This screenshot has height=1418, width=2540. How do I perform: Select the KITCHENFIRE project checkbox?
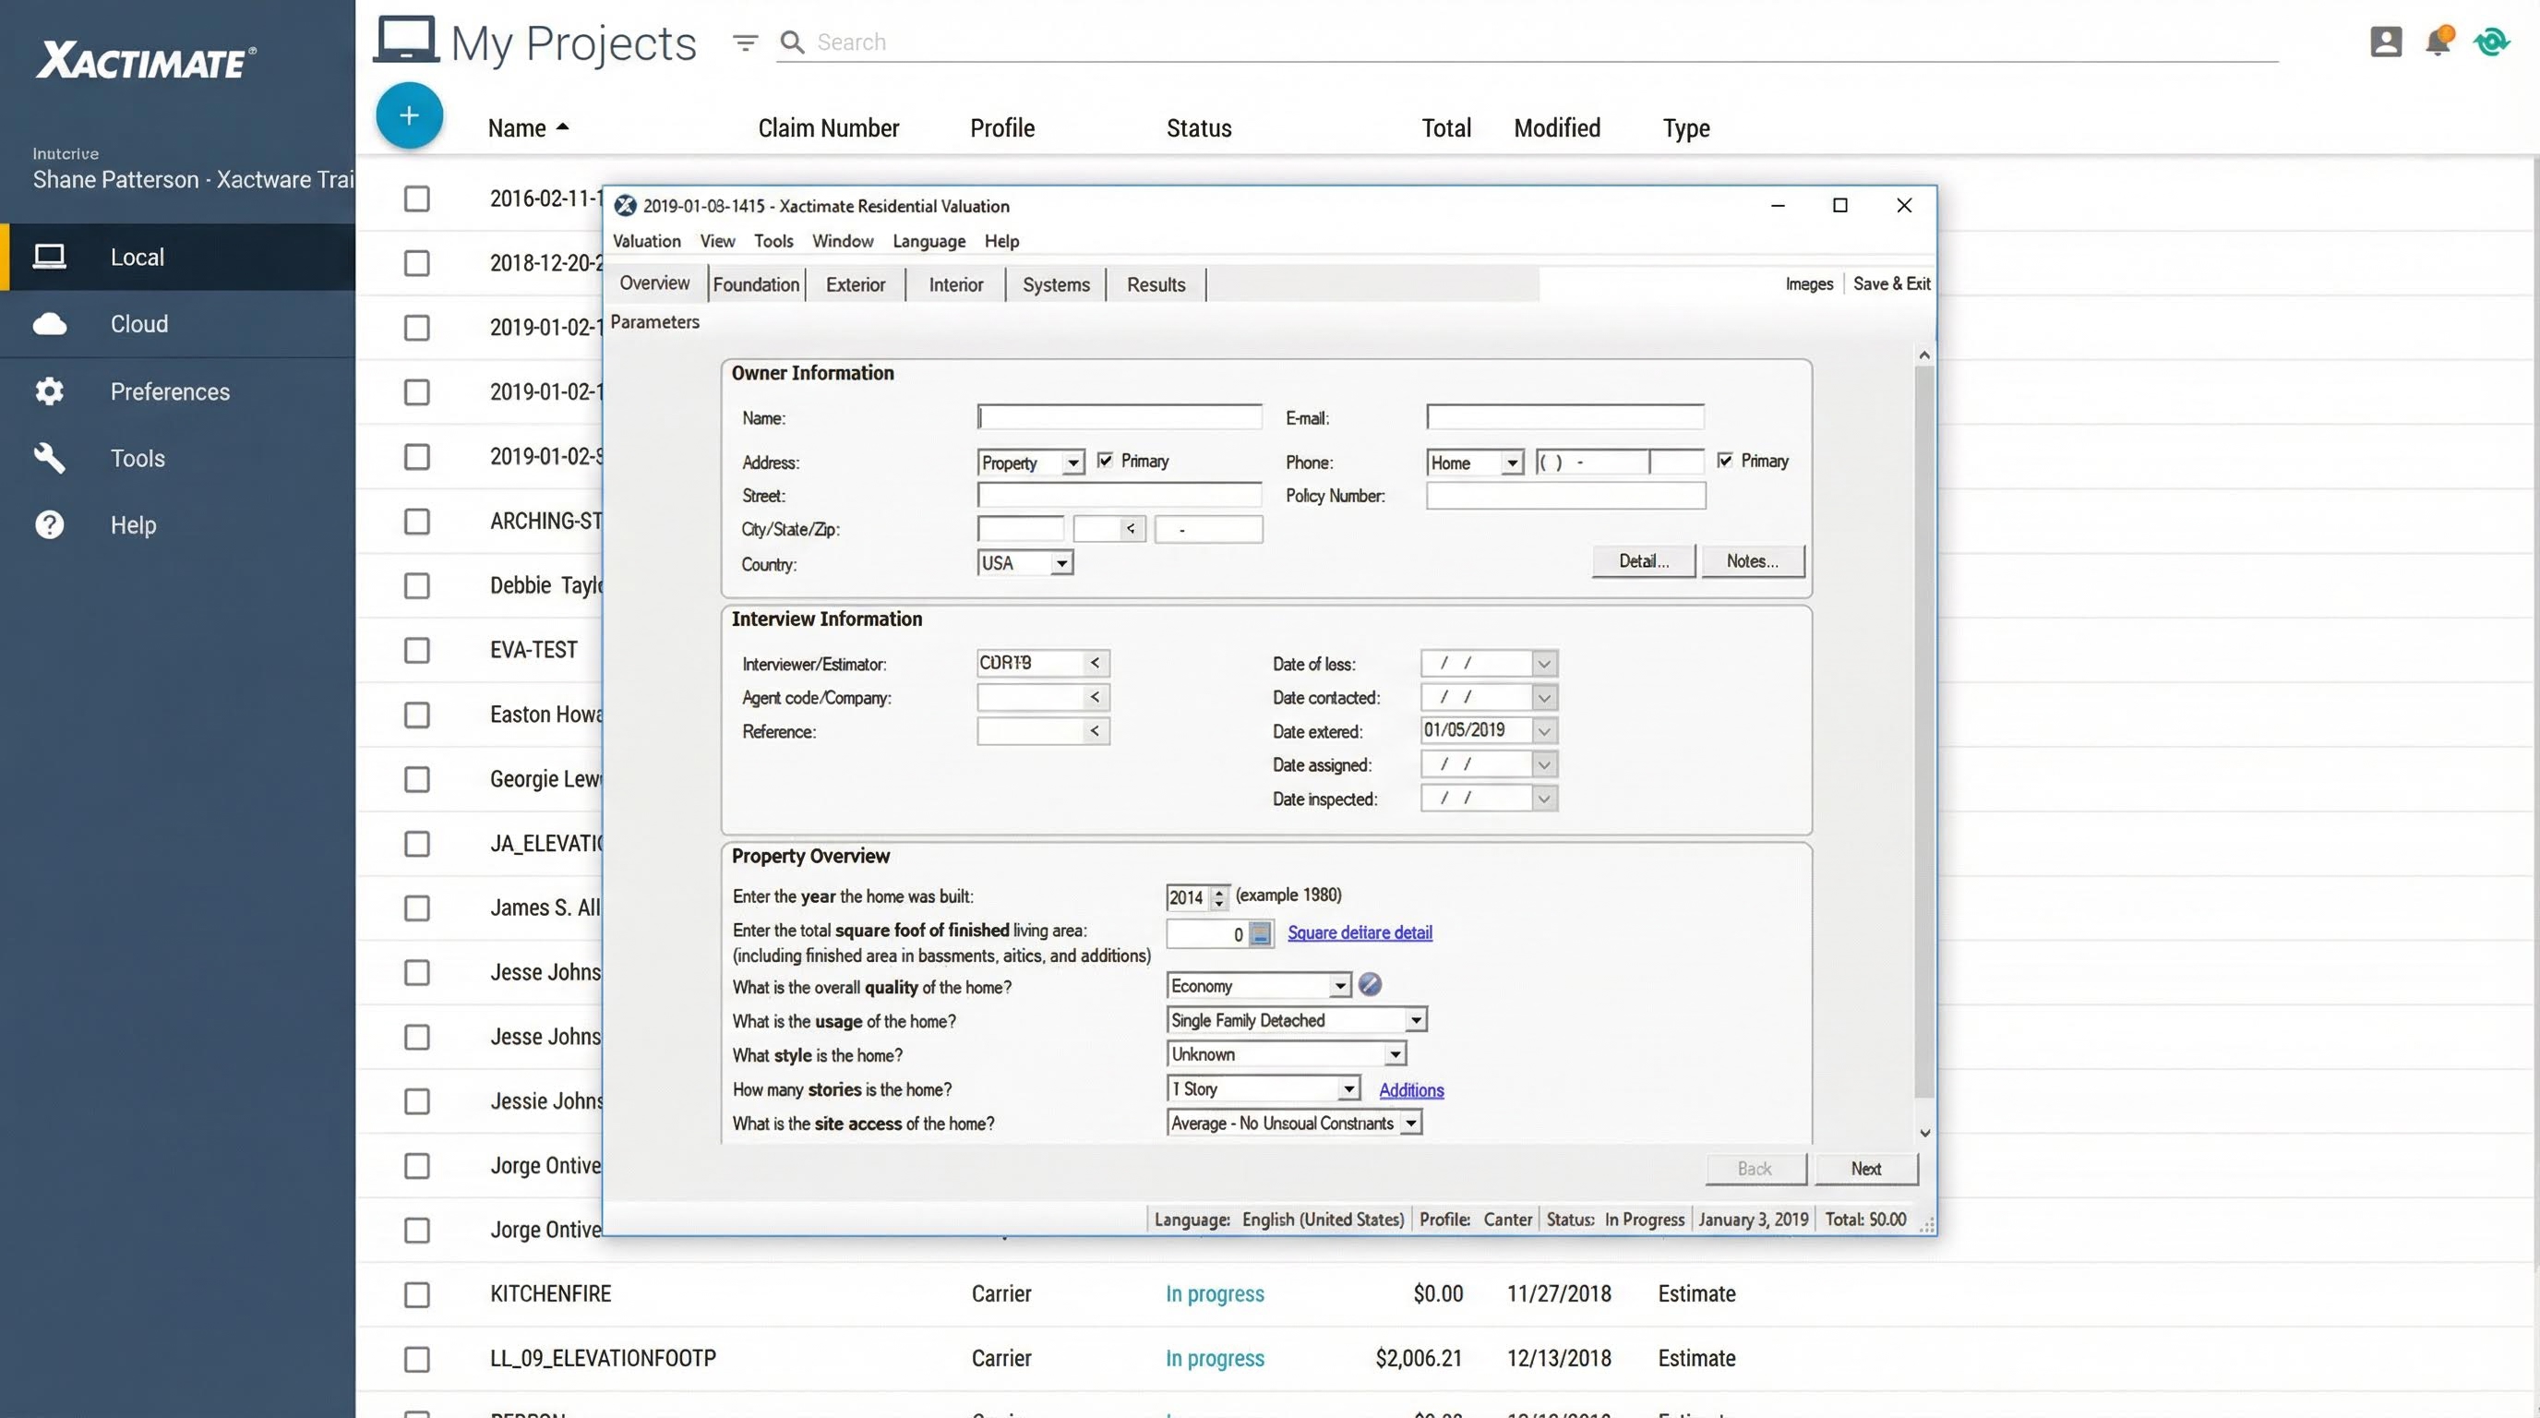pyautogui.click(x=417, y=1293)
